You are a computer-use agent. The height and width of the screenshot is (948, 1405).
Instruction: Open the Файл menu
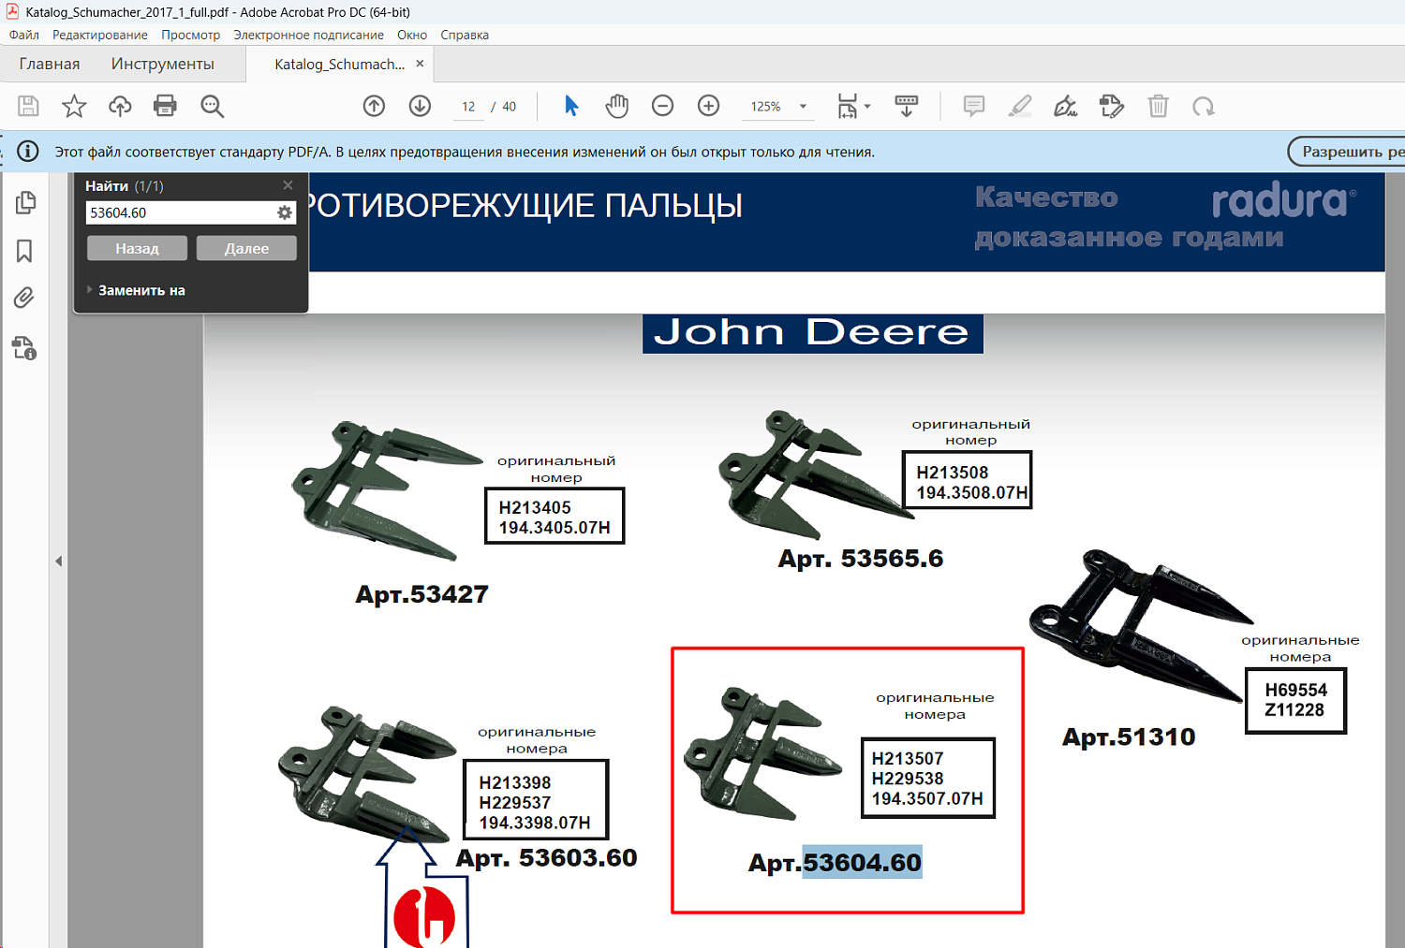(24, 35)
